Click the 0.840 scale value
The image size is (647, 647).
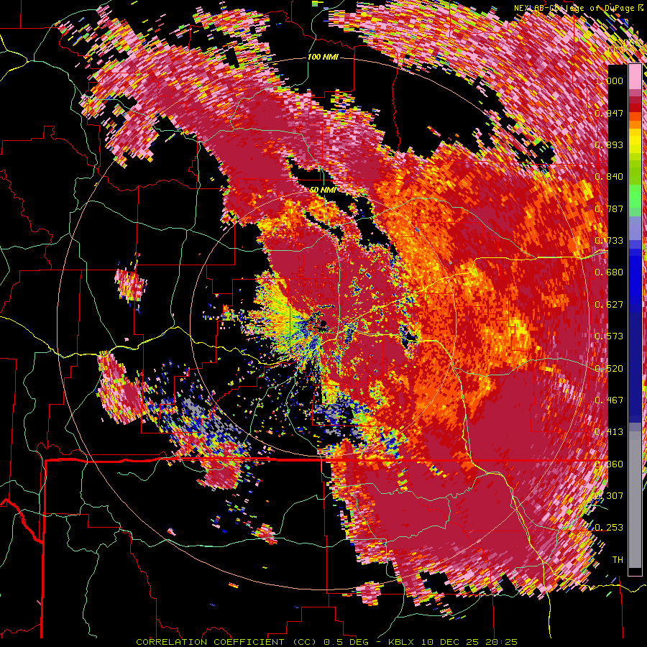point(609,177)
